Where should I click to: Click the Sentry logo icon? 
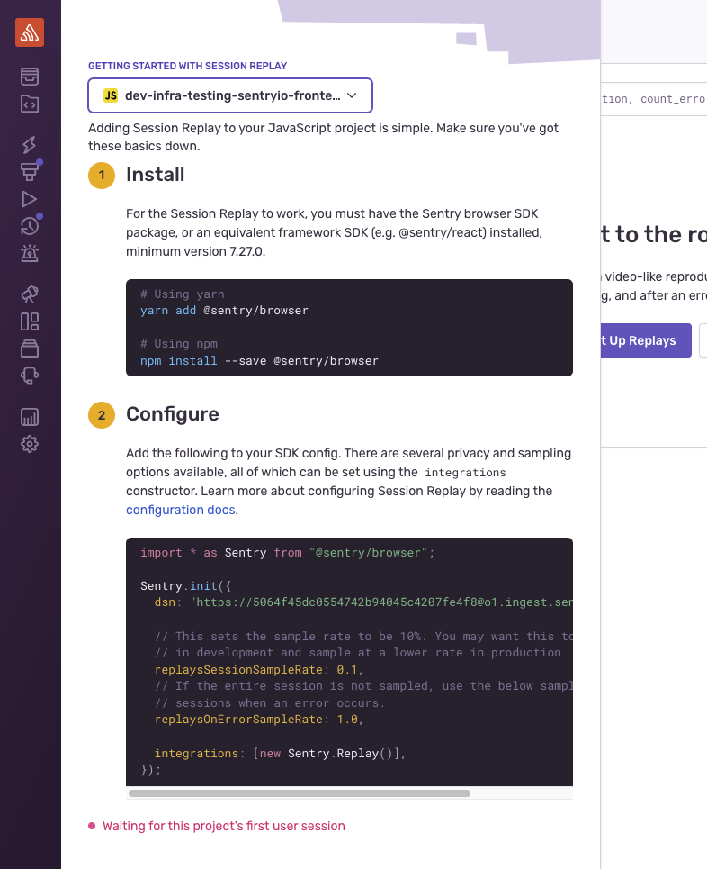30,32
